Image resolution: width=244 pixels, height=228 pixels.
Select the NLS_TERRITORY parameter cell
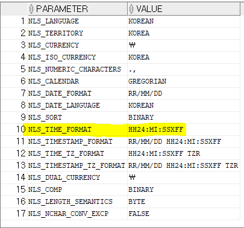point(78,33)
